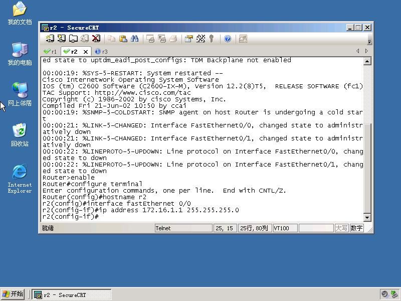
Task: Click the system tray volume icon
Action: click(x=384, y=294)
